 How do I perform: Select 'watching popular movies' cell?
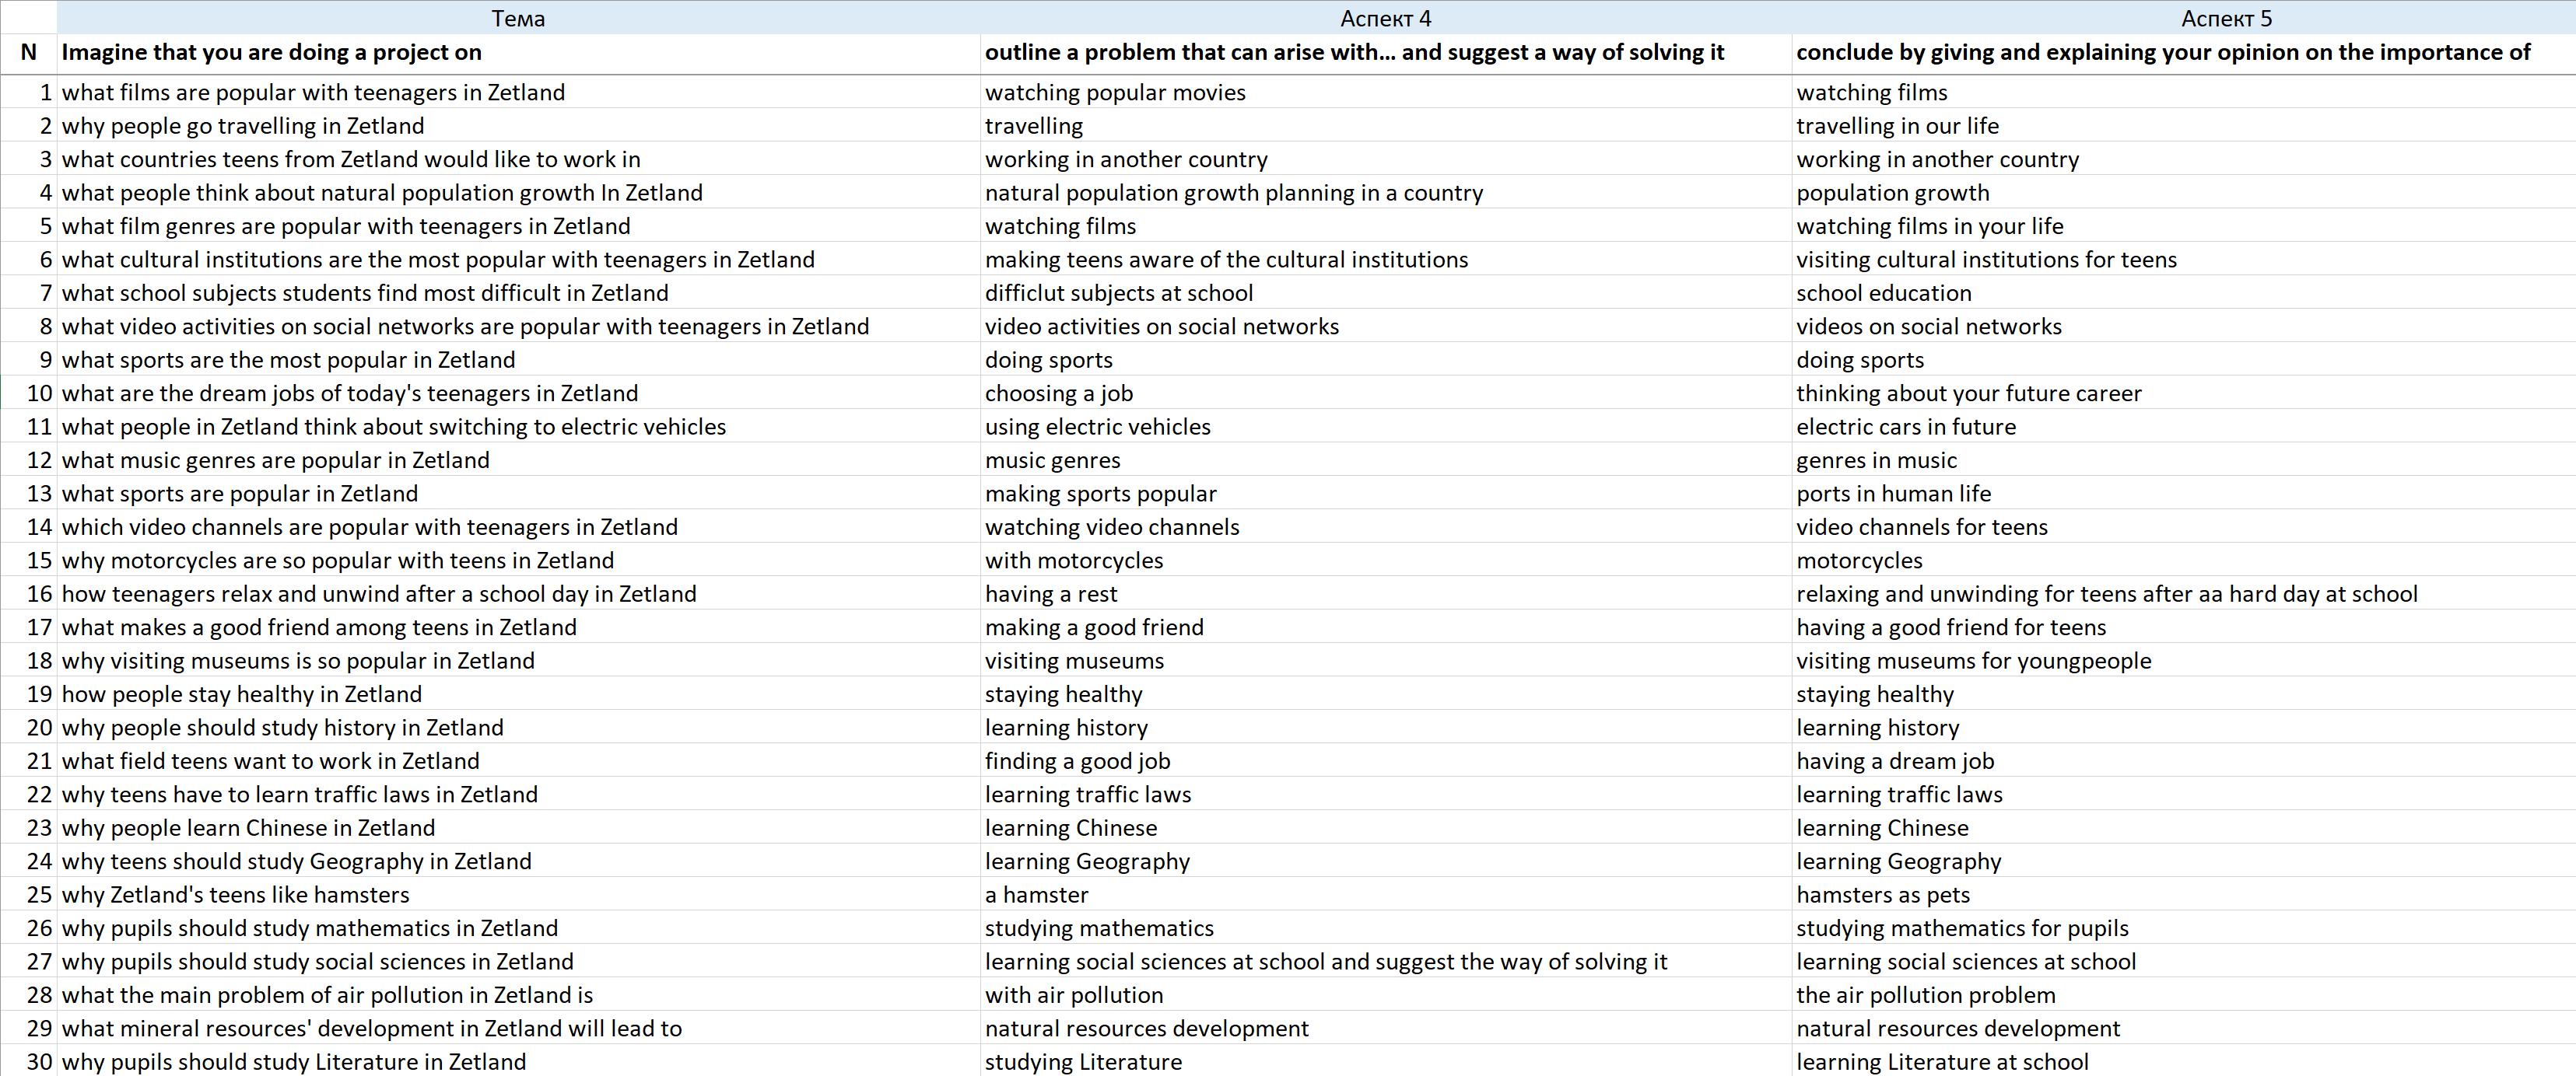1385,92
